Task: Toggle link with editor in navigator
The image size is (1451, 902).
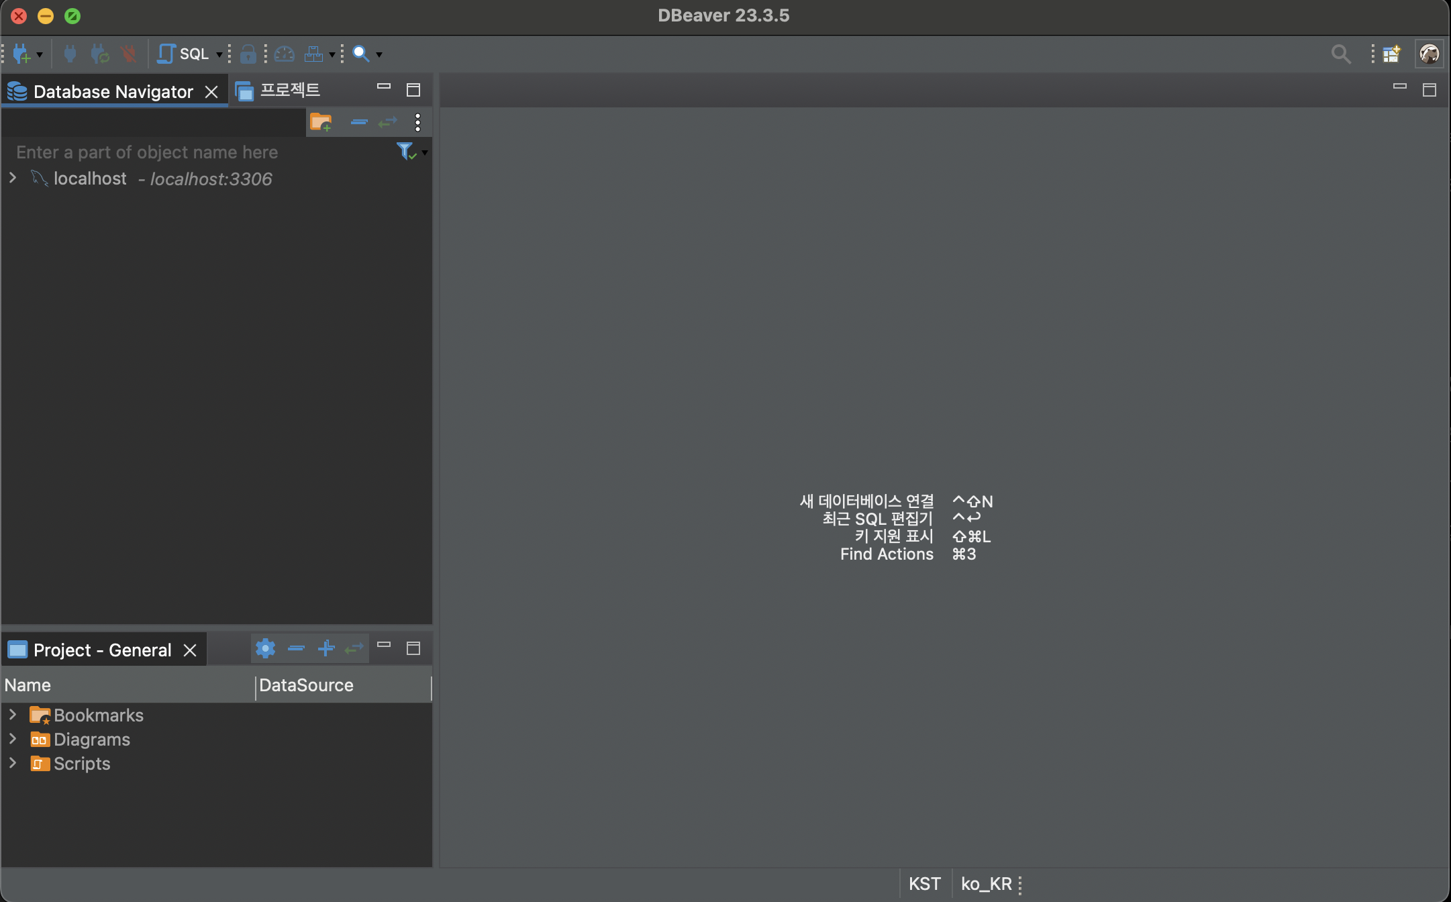Action: 388,122
